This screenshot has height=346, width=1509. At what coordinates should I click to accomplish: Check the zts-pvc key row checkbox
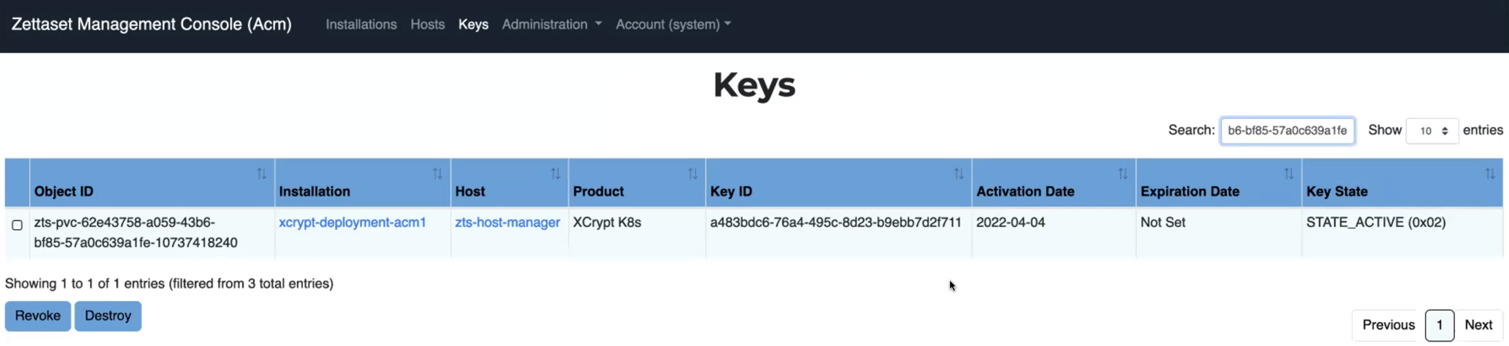click(x=17, y=225)
